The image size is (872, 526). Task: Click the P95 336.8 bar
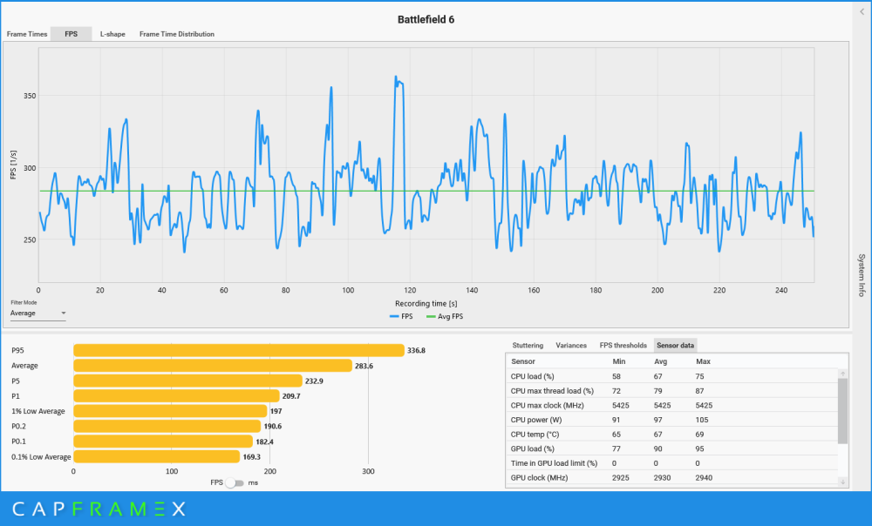tap(239, 350)
